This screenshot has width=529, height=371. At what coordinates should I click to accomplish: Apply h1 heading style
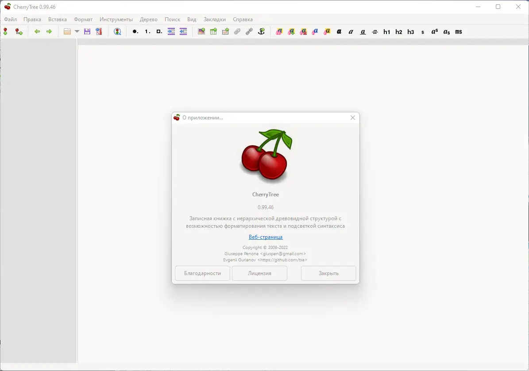(386, 32)
